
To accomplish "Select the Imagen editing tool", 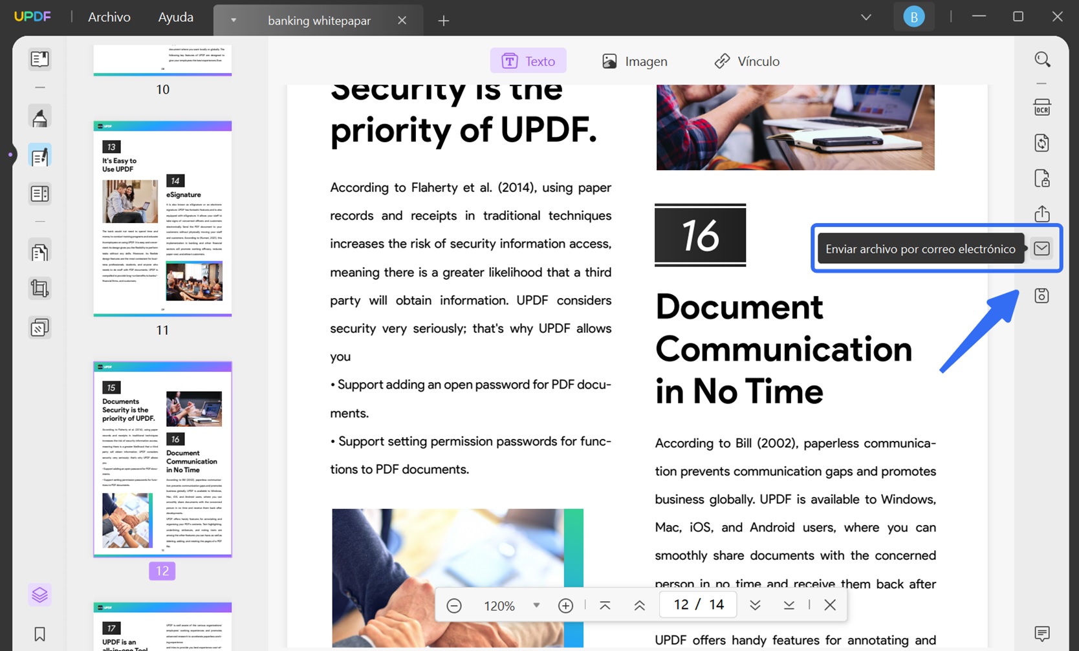I will [x=635, y=61].
